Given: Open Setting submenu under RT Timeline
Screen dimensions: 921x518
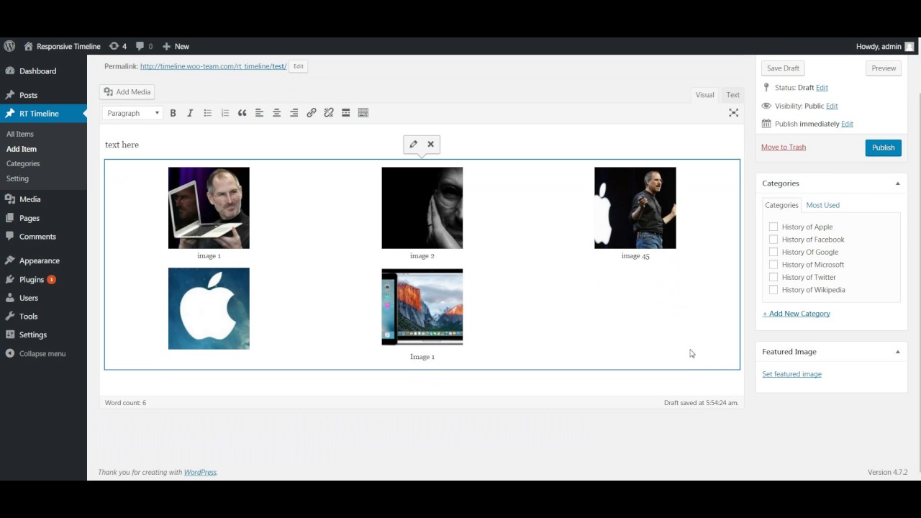Looking at the screenshot, I should (x=18, y=178).
